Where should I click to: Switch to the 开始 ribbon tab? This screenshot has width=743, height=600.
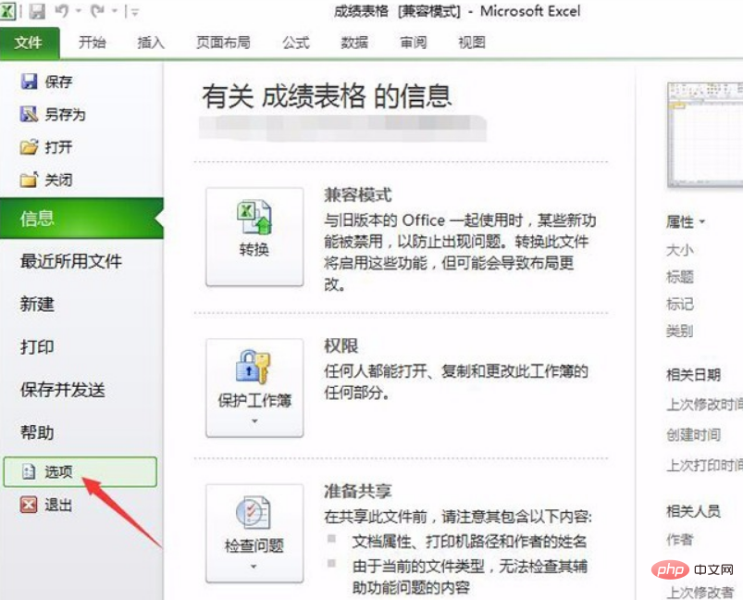tap(92, 43)
